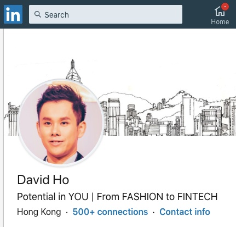Click the pointed tower sketch in banner

click(x=73, y=70)
